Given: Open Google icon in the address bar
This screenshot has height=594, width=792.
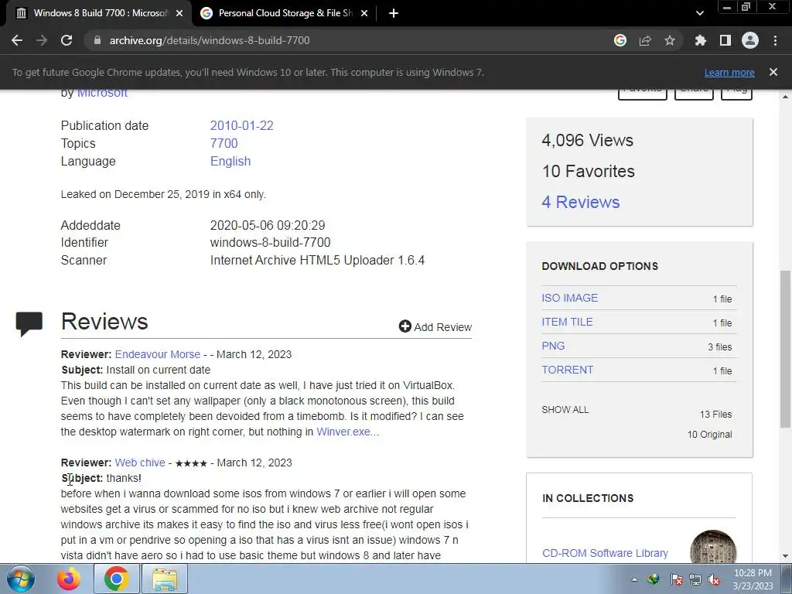Looking at the screenshot, I should [x=620, y=40].
